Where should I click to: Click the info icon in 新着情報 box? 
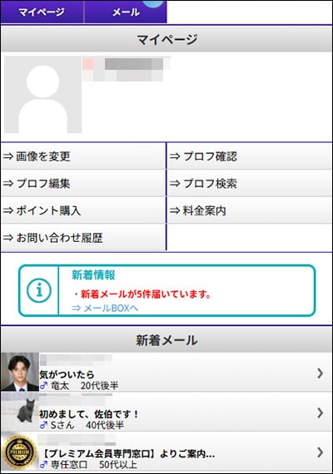[39, 290]
